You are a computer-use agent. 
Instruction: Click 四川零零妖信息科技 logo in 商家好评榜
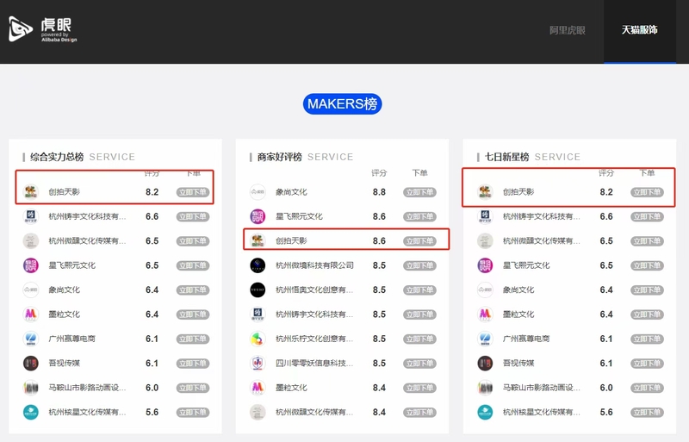click(x=258, y=364)
